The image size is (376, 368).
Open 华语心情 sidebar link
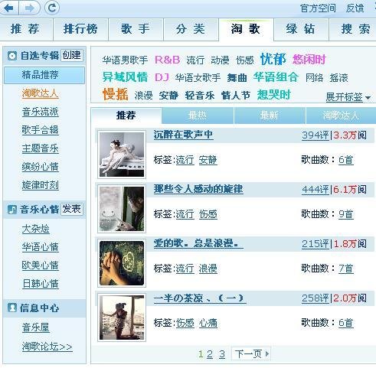coord(40,247)
